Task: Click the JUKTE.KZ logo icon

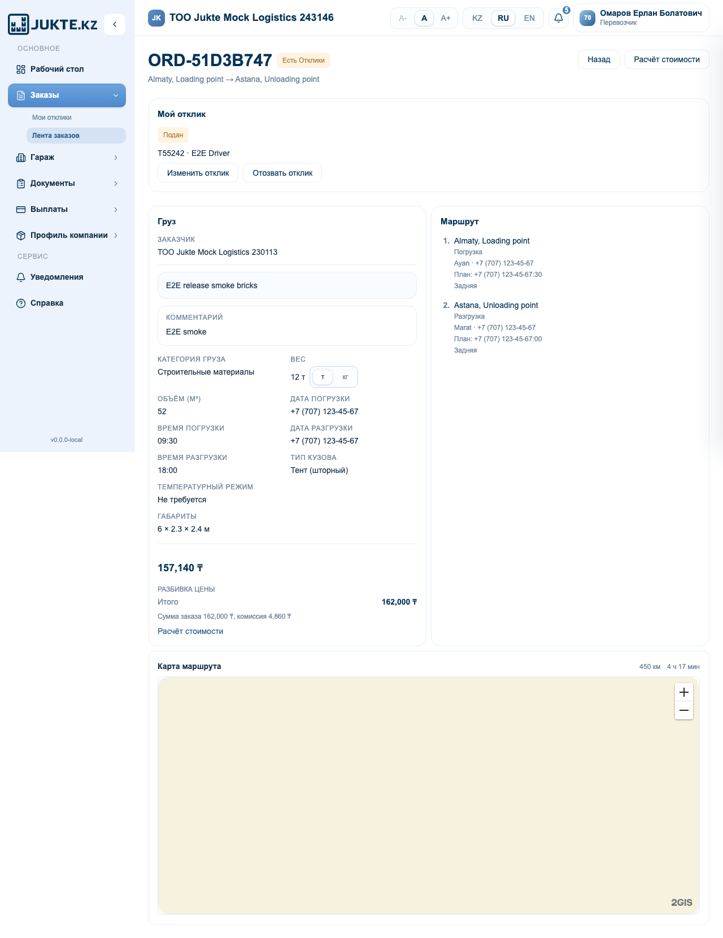Action: pos(18,24)
